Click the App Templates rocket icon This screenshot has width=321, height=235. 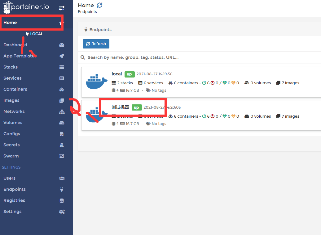62,56
